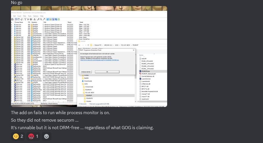Image resolution: width=263 pixels, height=143 pixels.
Task: Click Process Name column header
Action: (x=19, y=22)
